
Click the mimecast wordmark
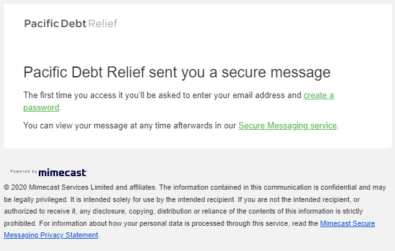pyautogui.click(x=63, y=172)
